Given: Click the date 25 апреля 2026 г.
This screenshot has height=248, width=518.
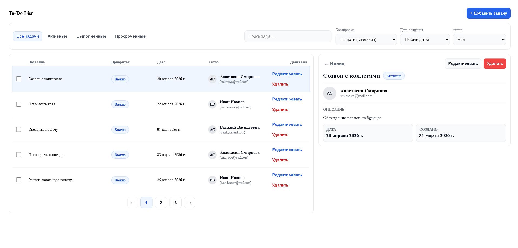Looking at the screenshot, I should tap(171, 180).
